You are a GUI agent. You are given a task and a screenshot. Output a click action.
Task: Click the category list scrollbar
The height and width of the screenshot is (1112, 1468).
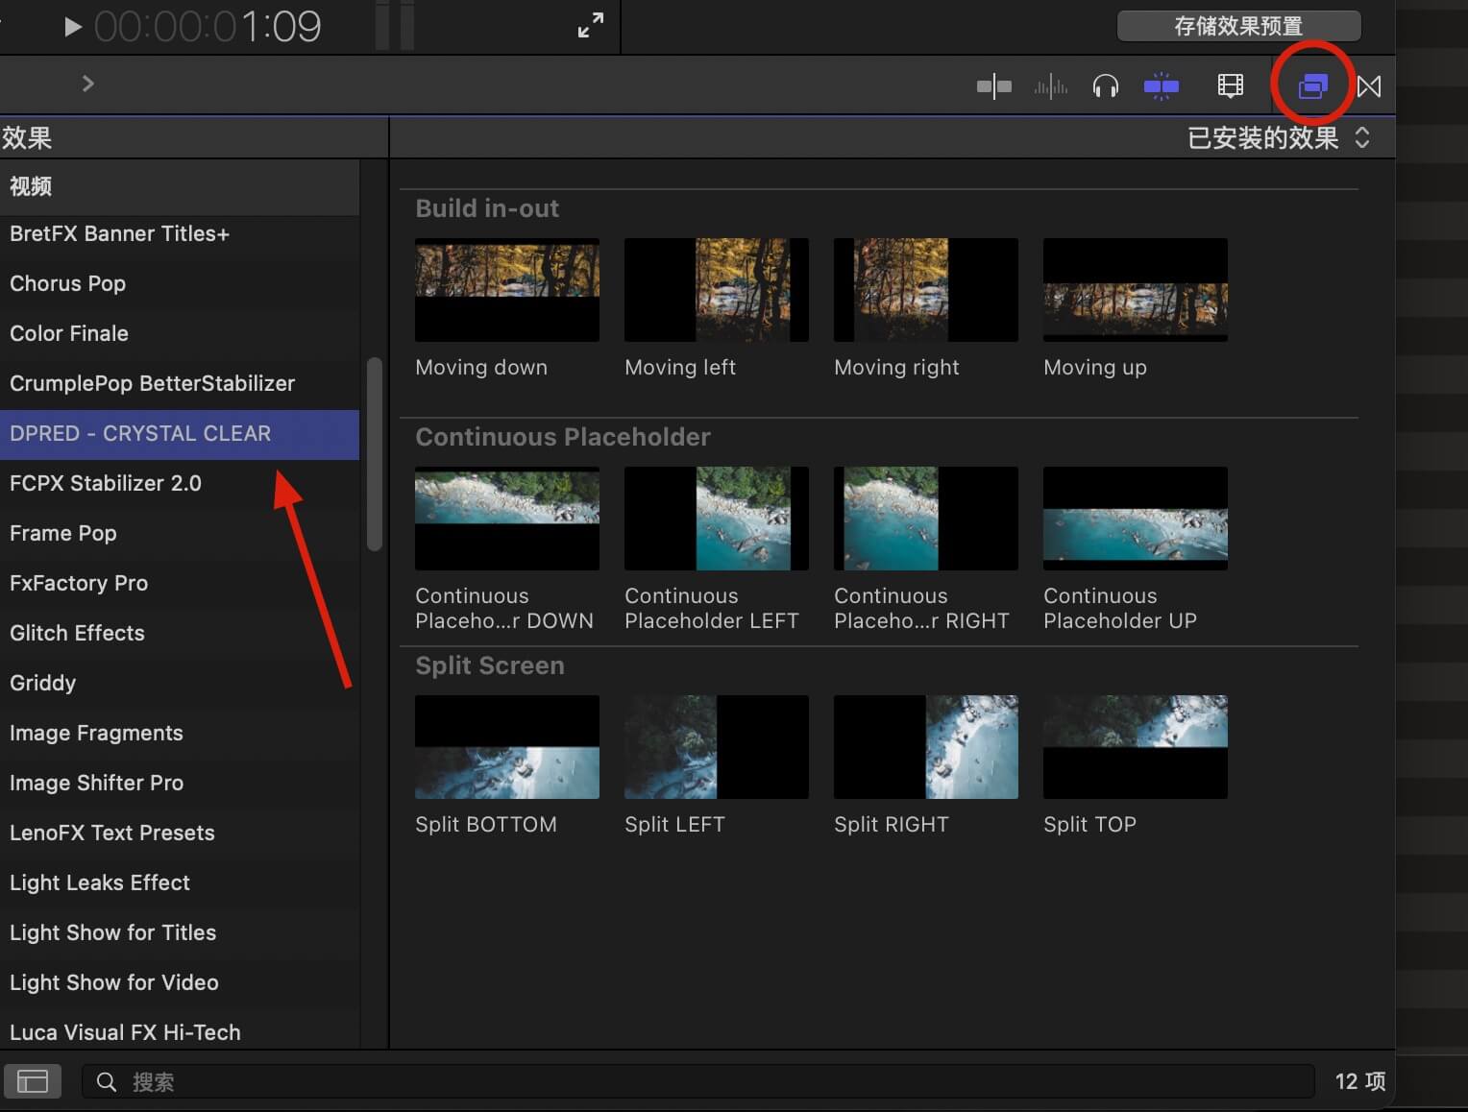point(375,453)
